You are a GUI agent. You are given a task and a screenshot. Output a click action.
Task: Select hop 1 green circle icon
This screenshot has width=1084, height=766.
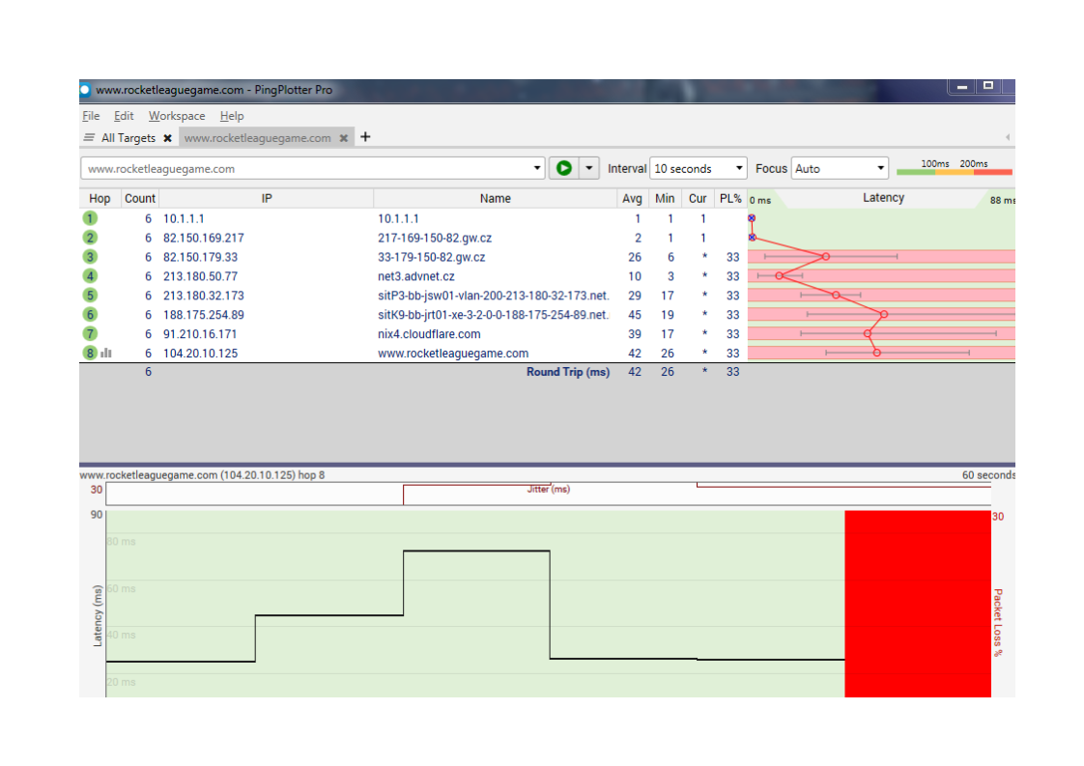[90, 218]
